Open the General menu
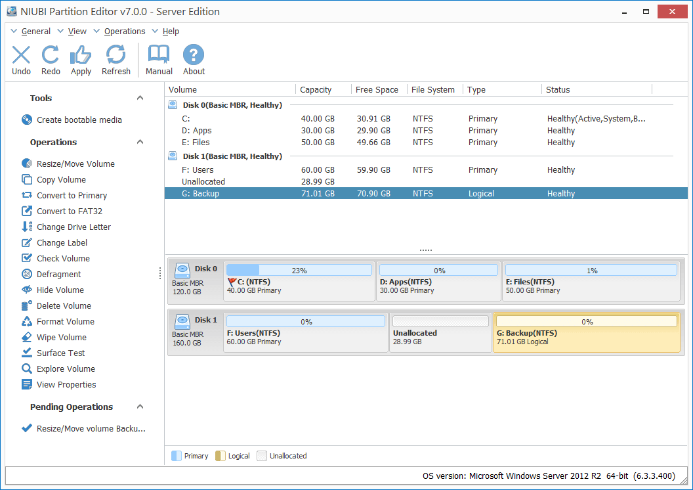Image resolution: width=693 pixels, height=490 pixels. tap(30, 32)
